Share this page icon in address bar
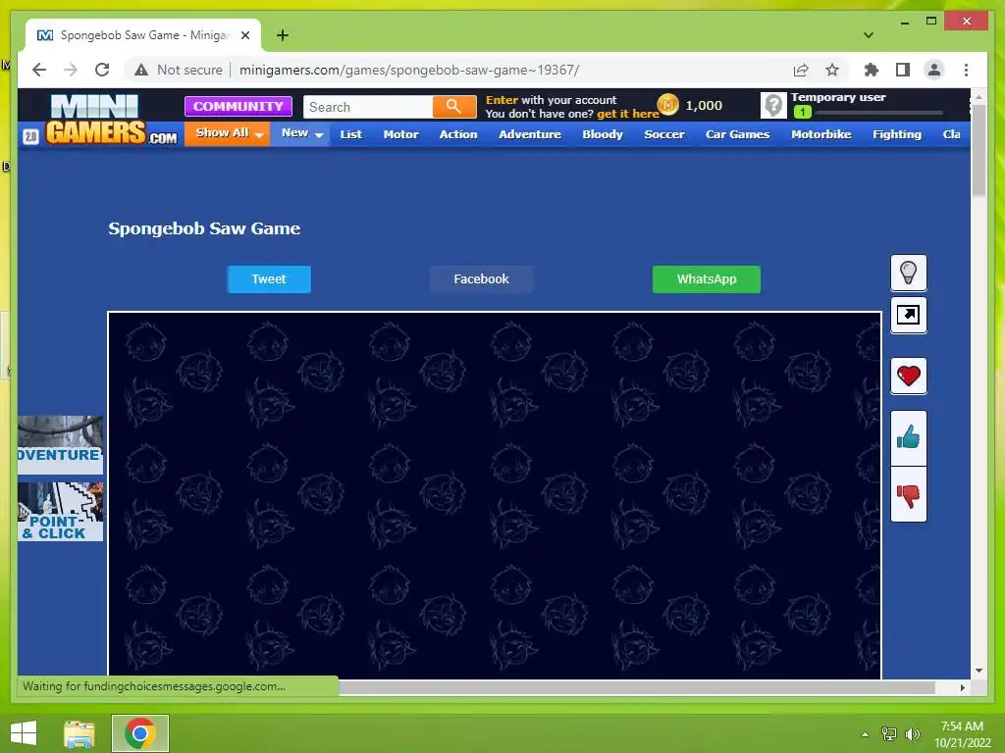This screenshot has width=1005, height=753. (x=801, y=70)
